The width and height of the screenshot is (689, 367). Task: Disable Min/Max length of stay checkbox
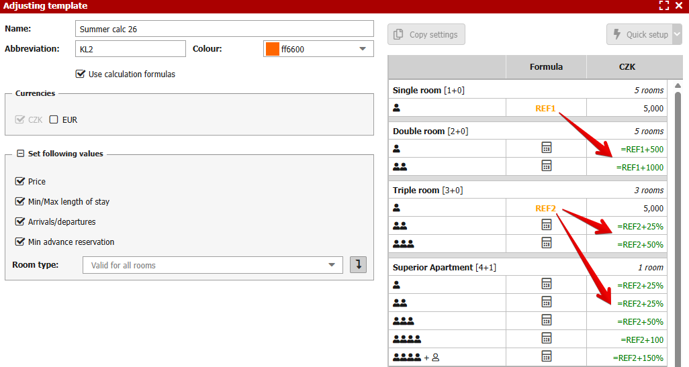coord(19,201)
